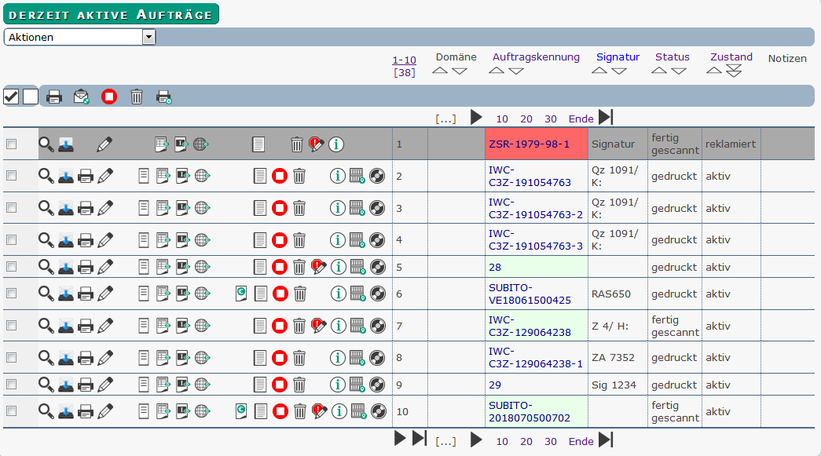Viewport: 821px width, 456px height.
Task: Click the trash icon in row 1
Action: tap(296, 144)
